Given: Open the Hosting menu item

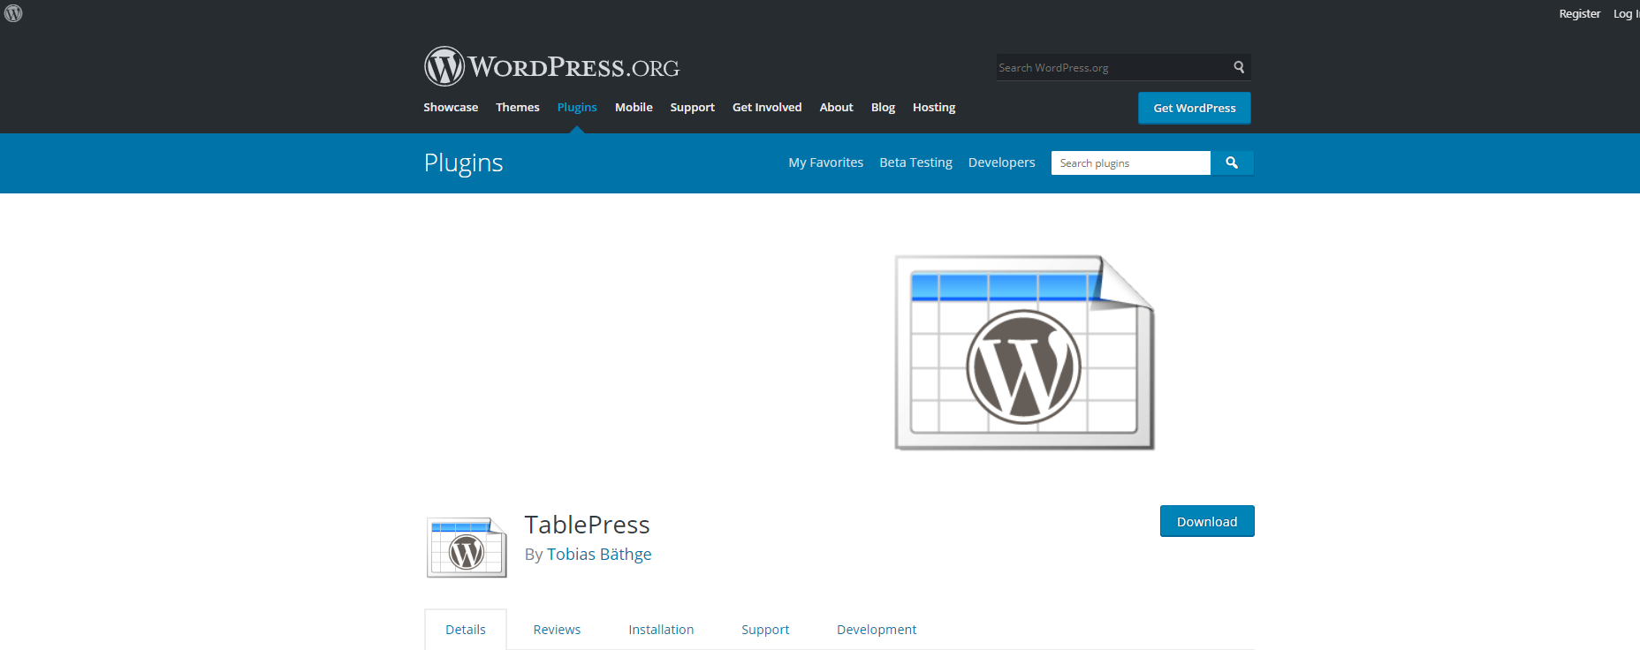Looking at the screenshot, I should (x=934, y=108).
